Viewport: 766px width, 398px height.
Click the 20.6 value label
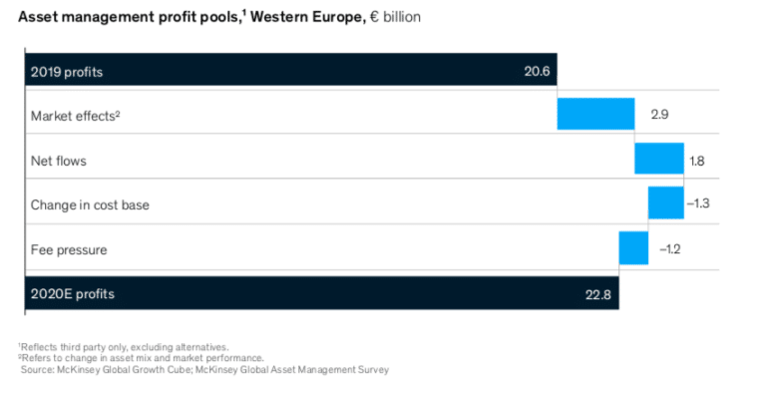tap(537, 71)
